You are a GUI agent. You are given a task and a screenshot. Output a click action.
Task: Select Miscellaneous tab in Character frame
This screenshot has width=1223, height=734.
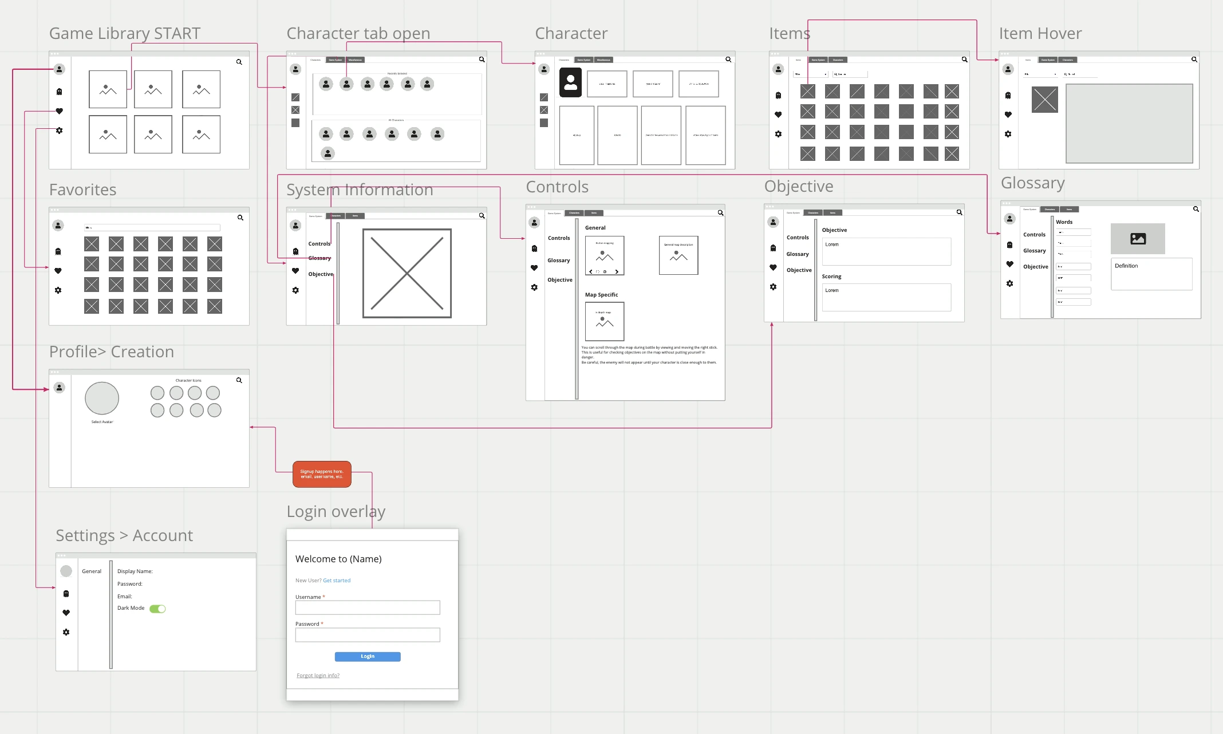(x=603, y=60)
